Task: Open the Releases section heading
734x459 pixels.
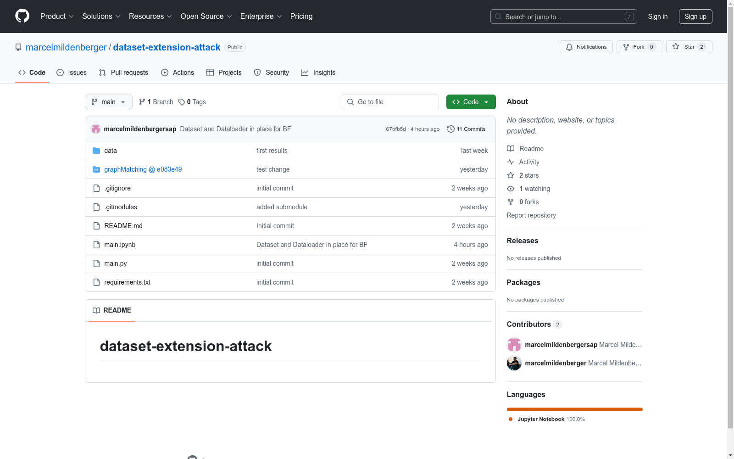Action: (523, 241)
